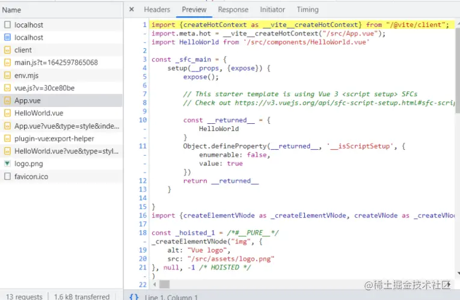Click the 'return __returned__' code line
Image resolution: width=460 pixels, height=300 pixels.
pos(221,181)
